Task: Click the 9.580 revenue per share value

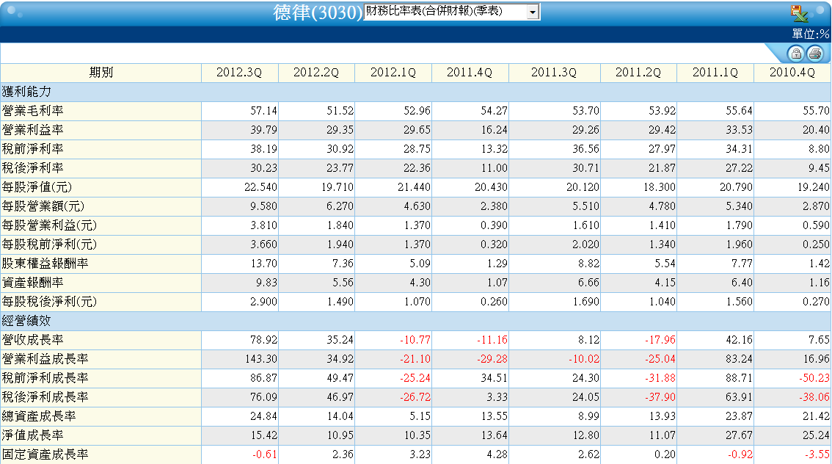Action: pos(263,206)
